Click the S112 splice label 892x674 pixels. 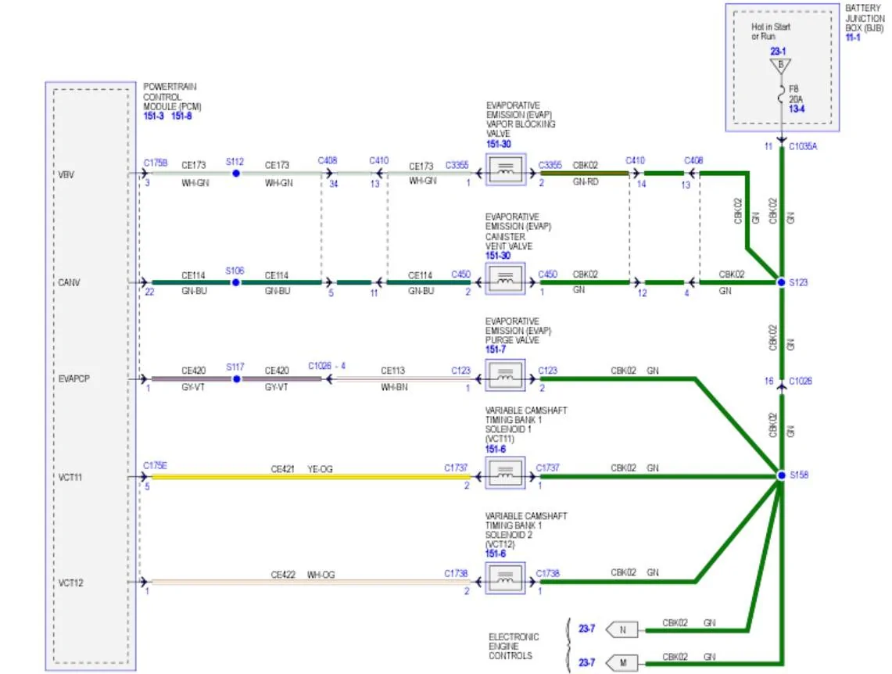coord(235,162)
